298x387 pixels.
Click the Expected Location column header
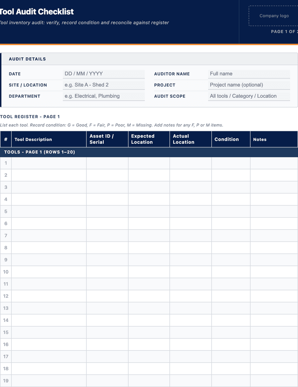pos(149,139)
